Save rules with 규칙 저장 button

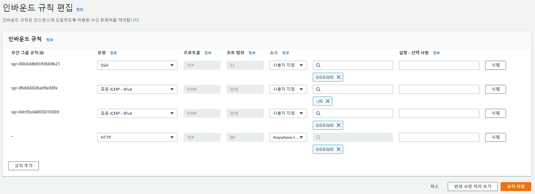pos(516,186)
